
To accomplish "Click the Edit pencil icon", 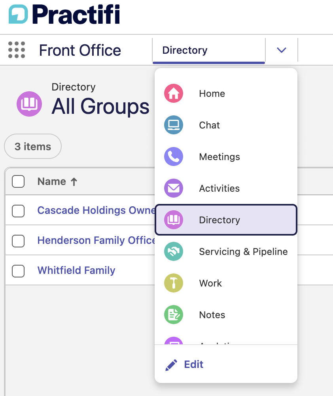I will click(x=171, y=365).
